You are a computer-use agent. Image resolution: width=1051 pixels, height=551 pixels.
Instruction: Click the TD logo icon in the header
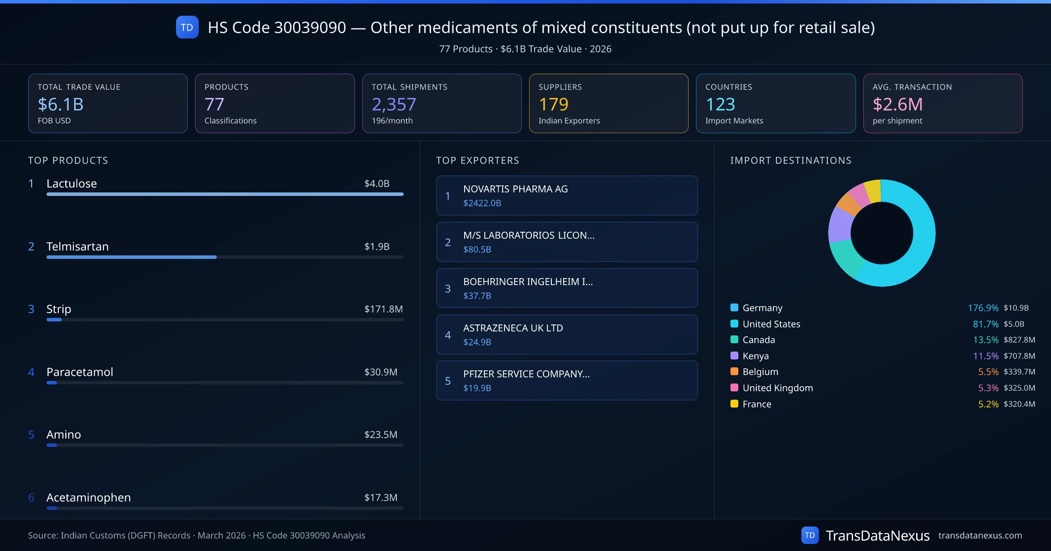(187, 28)
